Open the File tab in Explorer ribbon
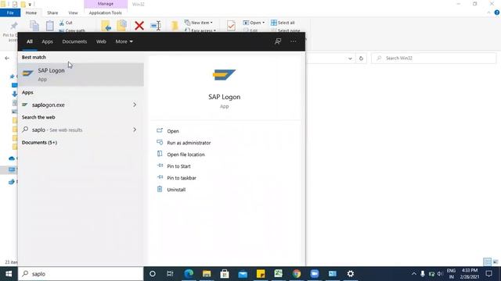501x281 pixels. (10, 12)
